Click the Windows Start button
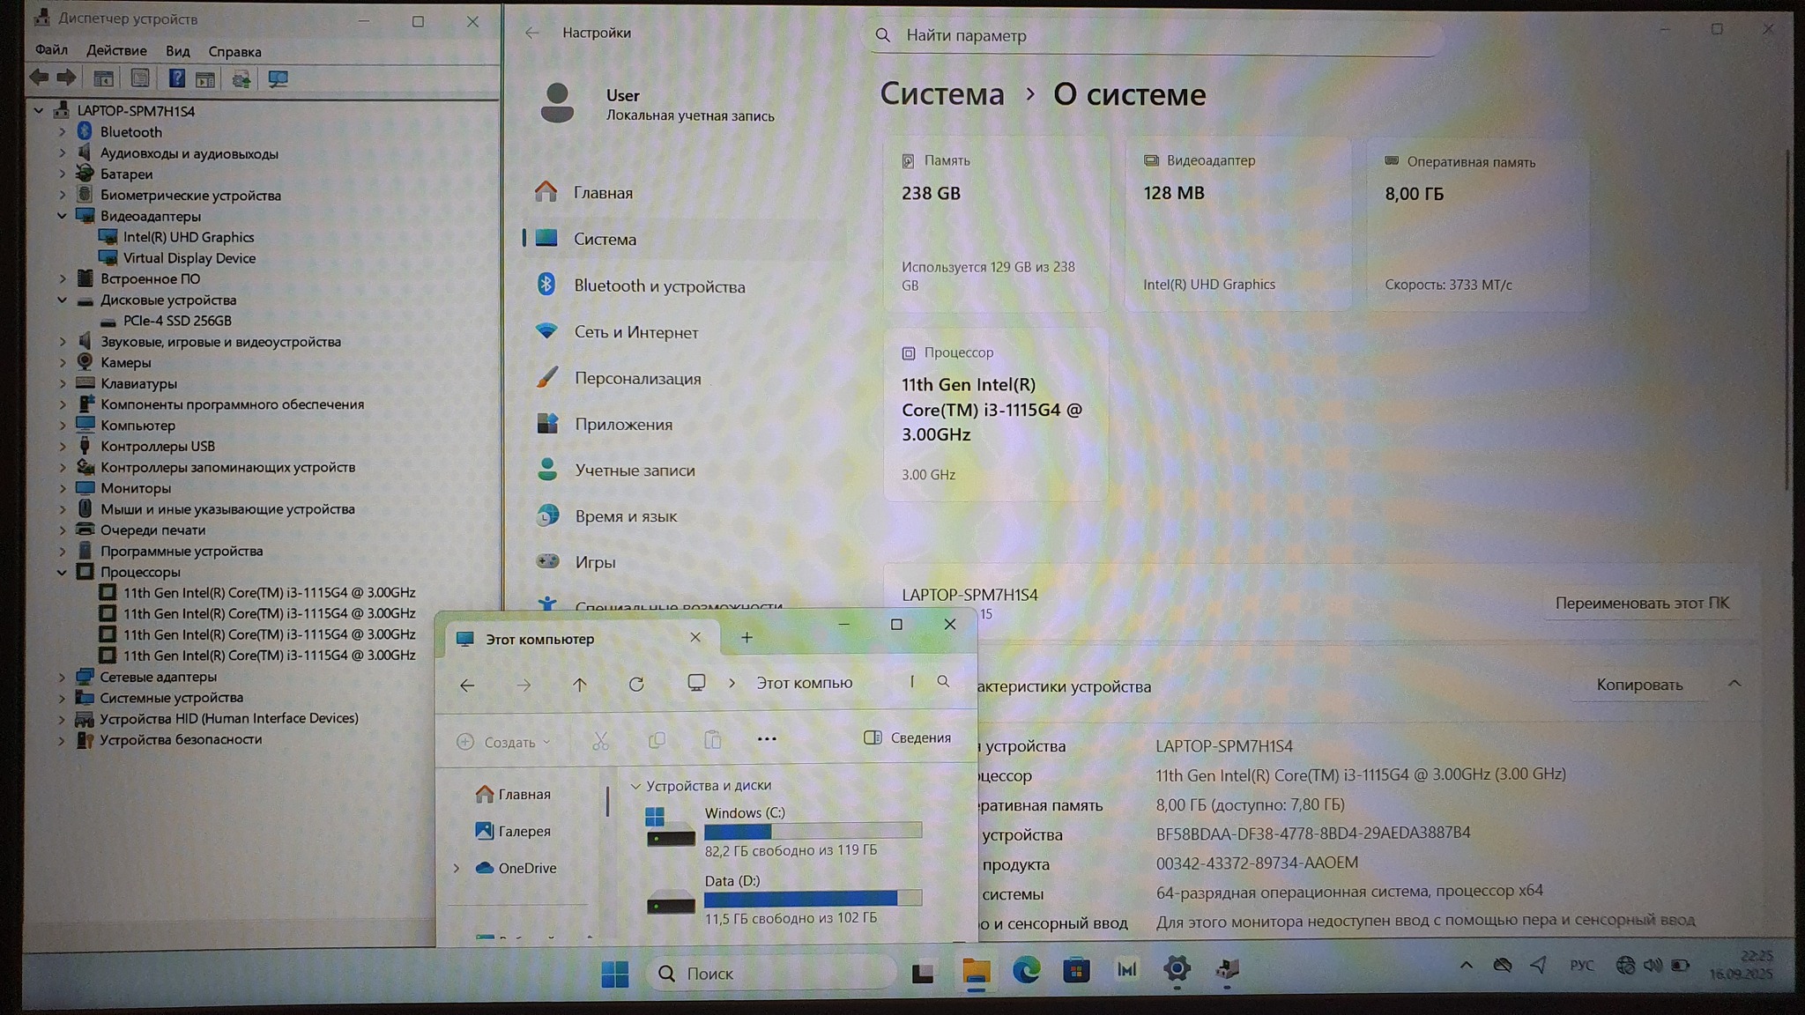 [614, 973]
